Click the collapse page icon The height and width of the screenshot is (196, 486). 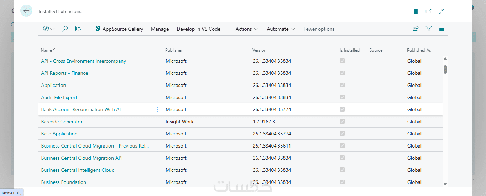[x=441, y=11]
